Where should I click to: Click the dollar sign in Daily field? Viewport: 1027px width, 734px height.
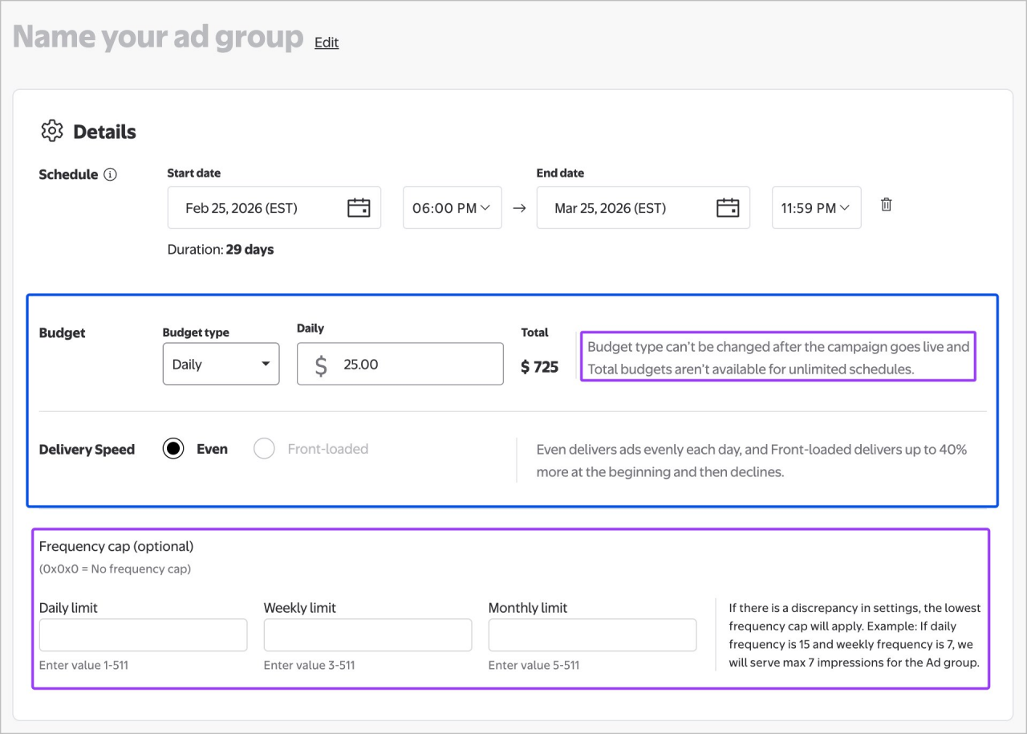[321, 365]
